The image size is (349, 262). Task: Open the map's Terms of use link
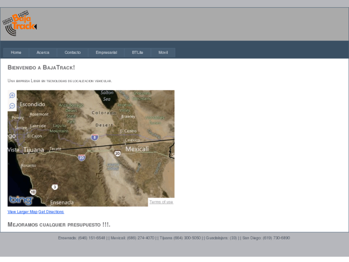[x=161, y=202]
